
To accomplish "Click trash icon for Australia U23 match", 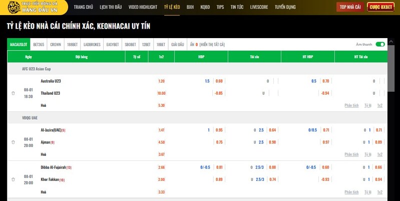I will [x=13, y=93].
